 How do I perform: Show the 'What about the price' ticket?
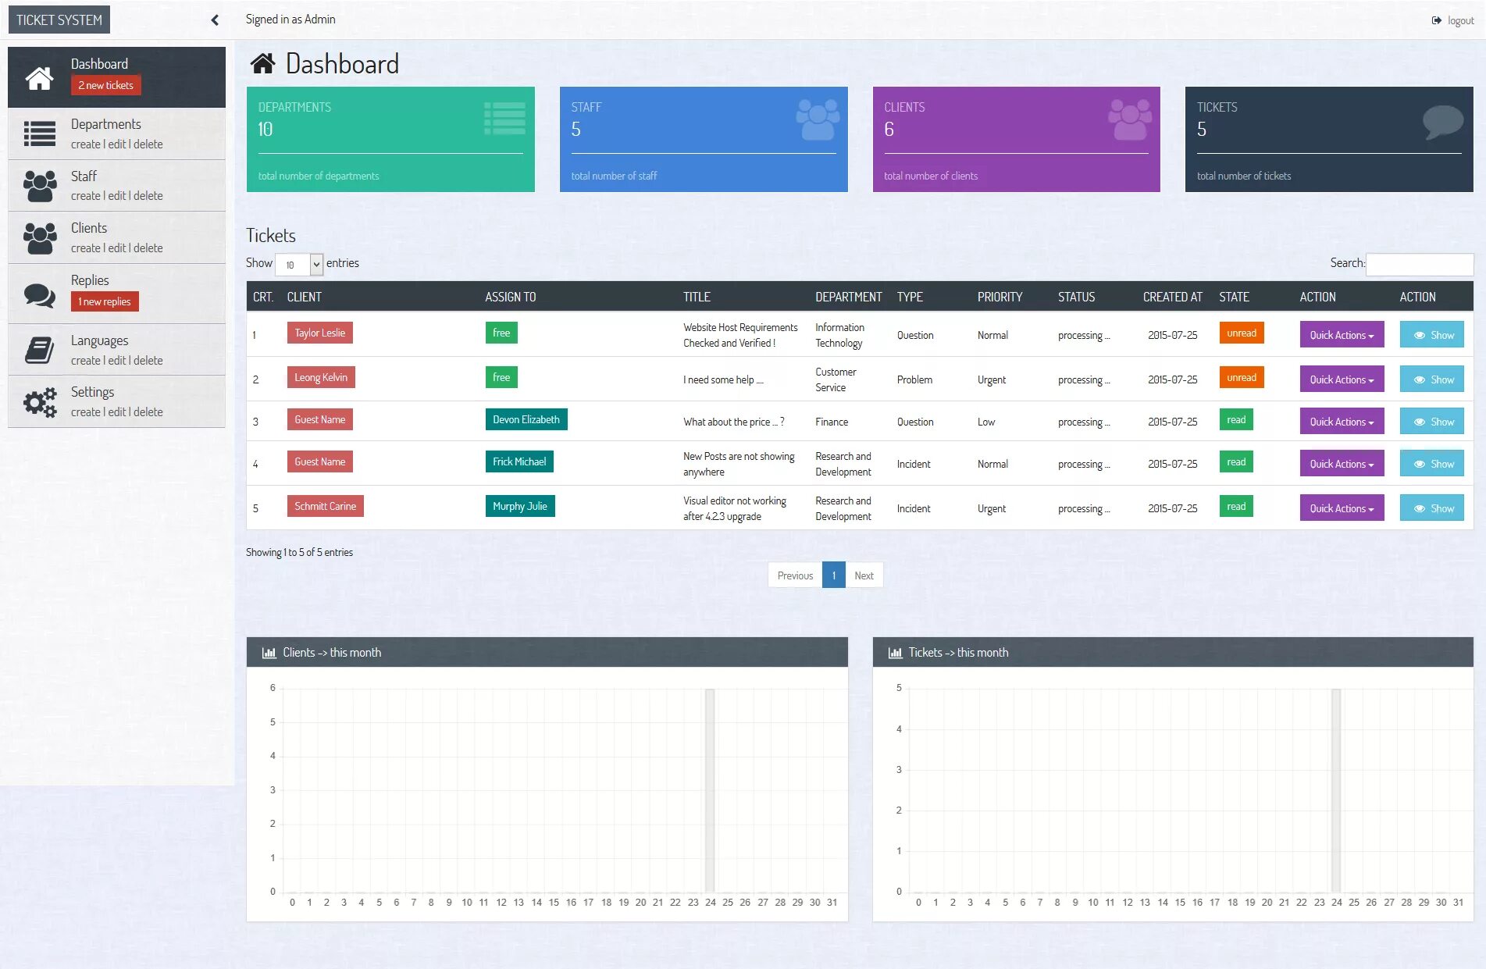tap(1431, 422)
